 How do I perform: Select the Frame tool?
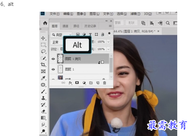coord(43,71)
